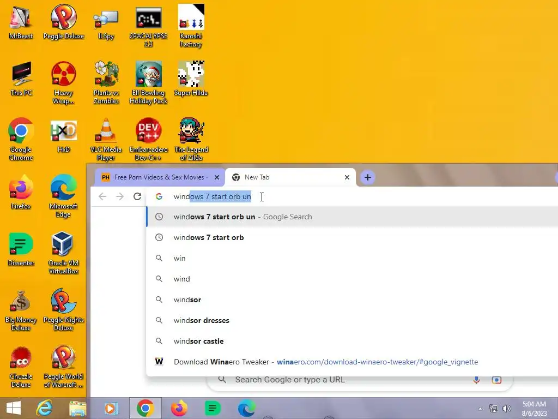Screen dimensions: 558x419
Task: Select the Google Chrome desktop shortcut
Action: (x=21, y=139)
